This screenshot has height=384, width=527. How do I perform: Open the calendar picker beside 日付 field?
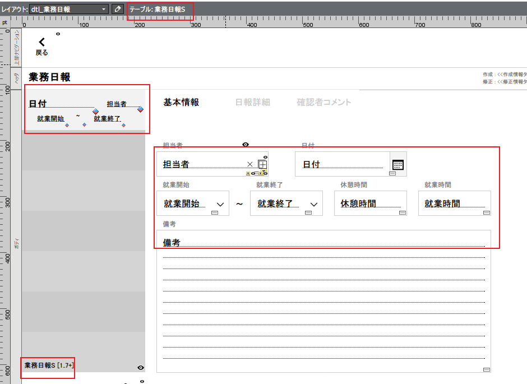click(398, 164)
